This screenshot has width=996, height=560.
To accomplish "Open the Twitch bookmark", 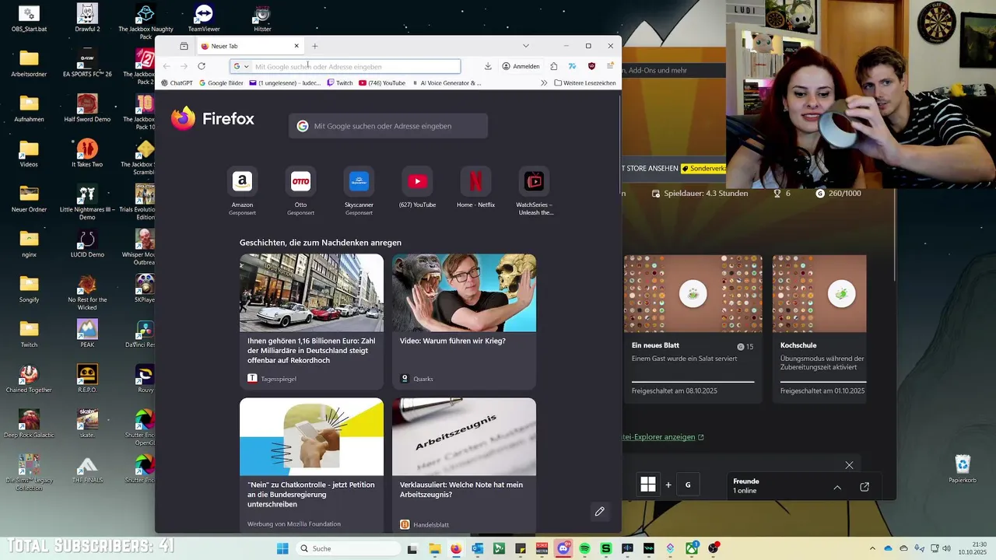I will 340,82.
